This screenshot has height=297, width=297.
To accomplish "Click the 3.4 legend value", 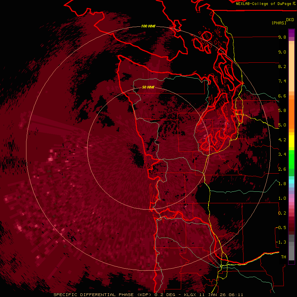I will pyautogui.click(x=282, y=154).
